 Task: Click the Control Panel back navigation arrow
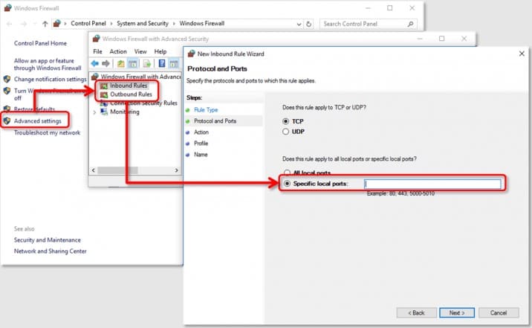(x=10, y=24)
